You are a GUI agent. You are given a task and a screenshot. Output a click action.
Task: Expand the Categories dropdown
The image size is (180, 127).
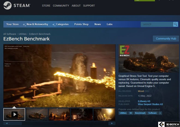click(x=61, y=24)
